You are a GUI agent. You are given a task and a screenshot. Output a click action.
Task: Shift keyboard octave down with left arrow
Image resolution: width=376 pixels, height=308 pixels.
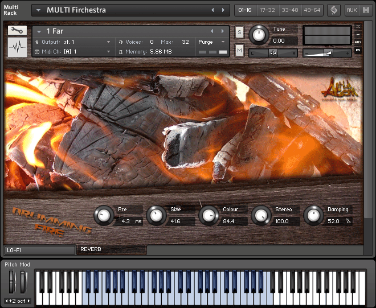[6, 301]
